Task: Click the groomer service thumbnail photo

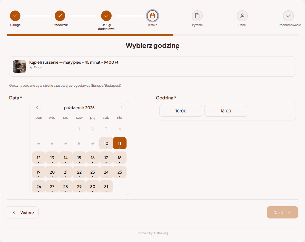Action: pos(19,66)
